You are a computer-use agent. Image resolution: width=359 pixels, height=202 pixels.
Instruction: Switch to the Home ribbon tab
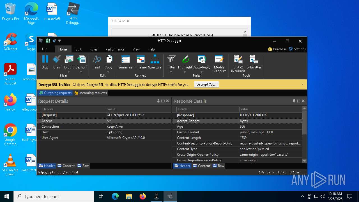[x=63, y=49]
